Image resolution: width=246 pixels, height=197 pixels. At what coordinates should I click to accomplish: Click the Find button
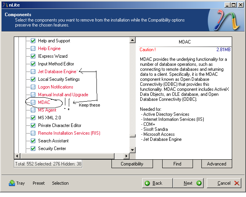(x=177, y=164)
